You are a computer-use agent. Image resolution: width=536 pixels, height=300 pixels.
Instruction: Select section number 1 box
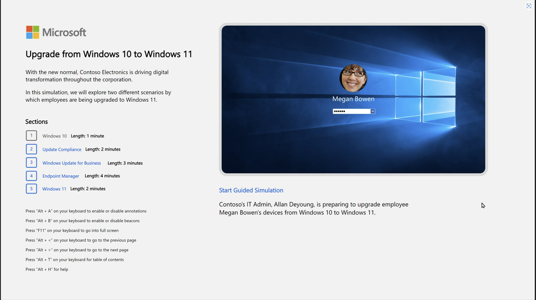tap(32, 136)
